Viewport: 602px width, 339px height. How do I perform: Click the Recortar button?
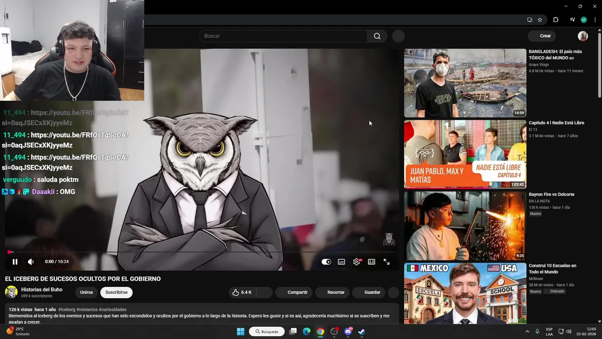(x=333, y=292)
